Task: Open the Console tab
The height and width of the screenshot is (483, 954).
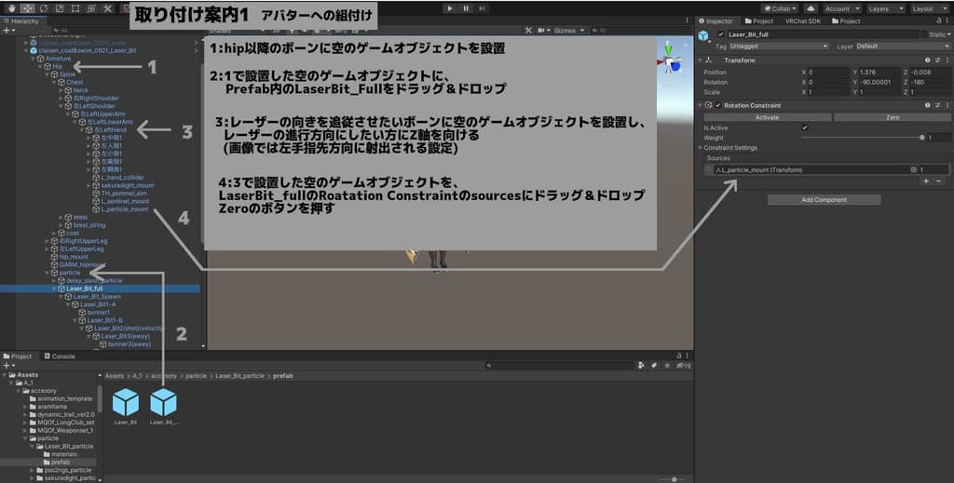Action: click(x=63, y=356)
